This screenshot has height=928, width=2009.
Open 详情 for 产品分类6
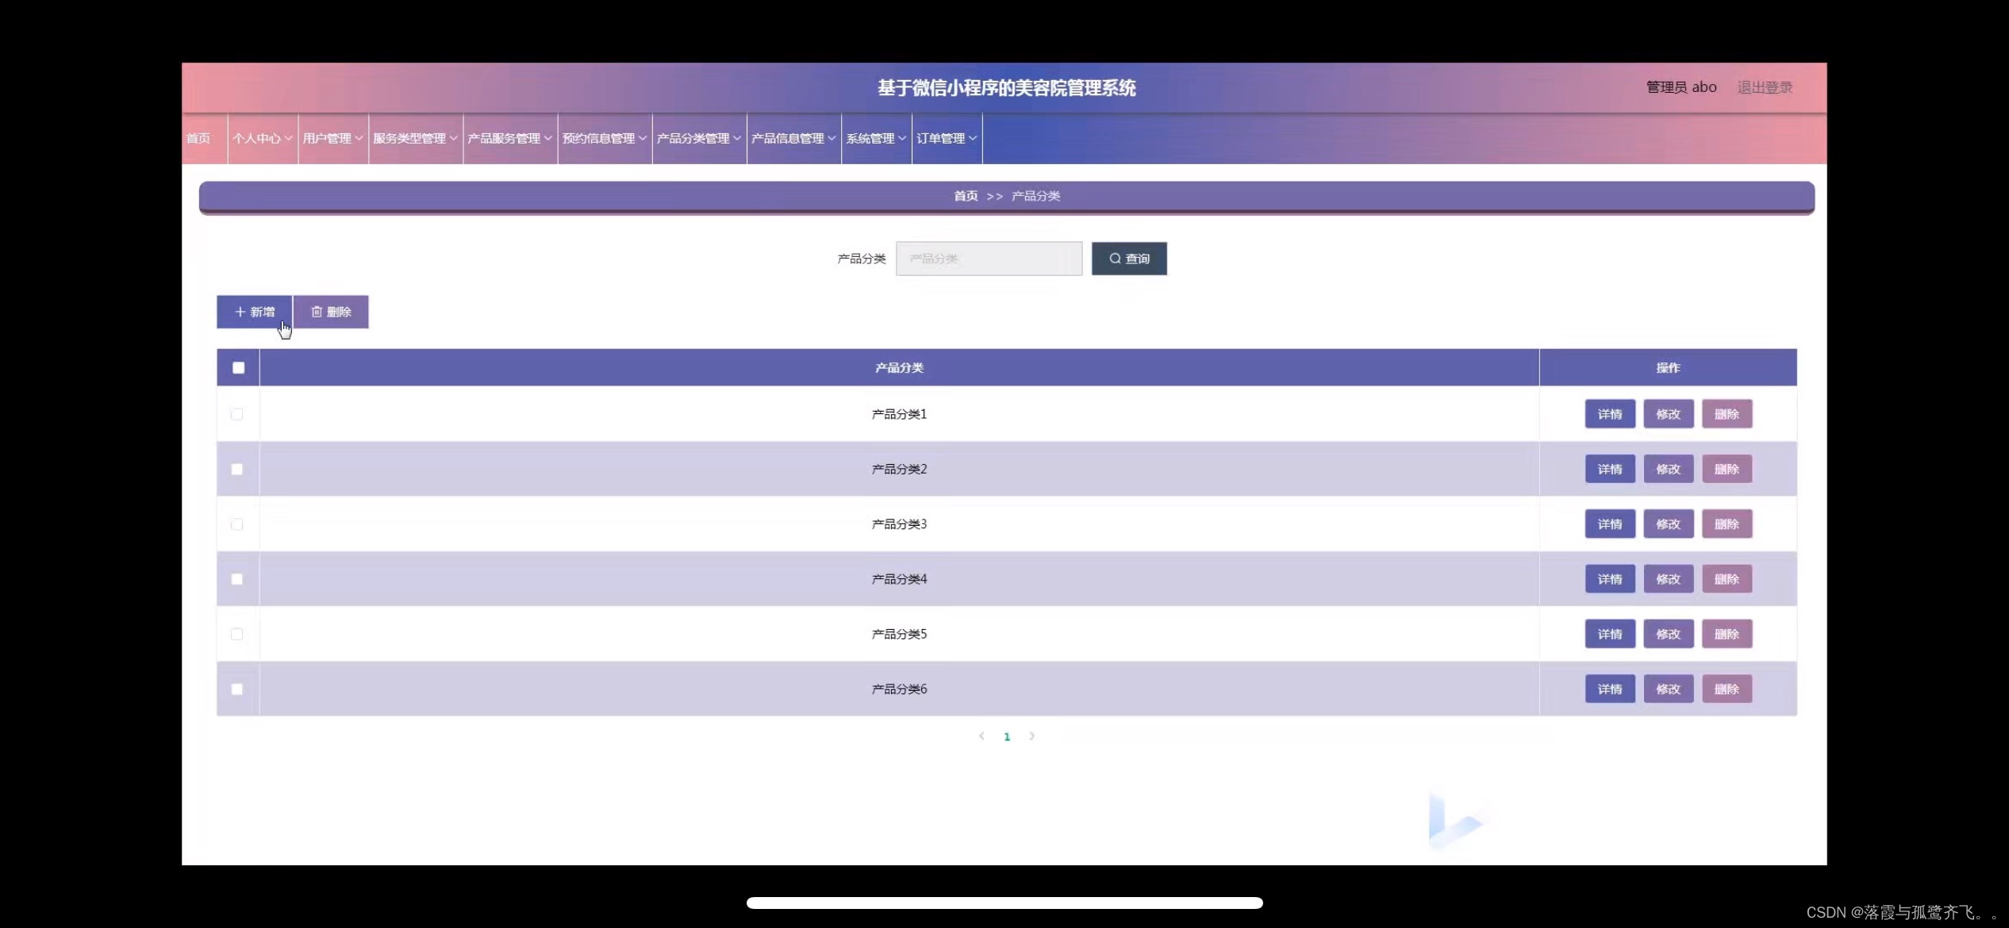tap(1610, 688)
